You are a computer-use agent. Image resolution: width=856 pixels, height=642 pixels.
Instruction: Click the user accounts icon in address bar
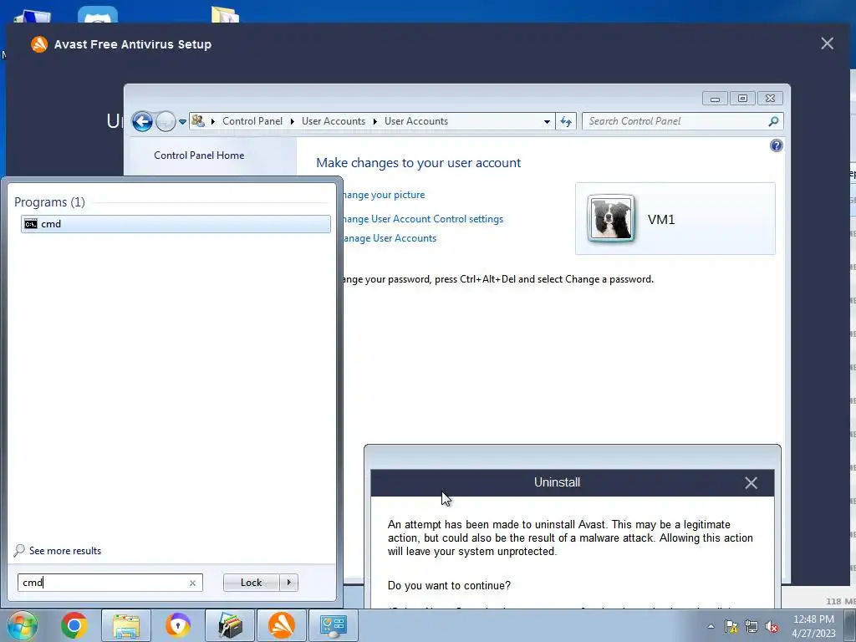tap(198, 121)
